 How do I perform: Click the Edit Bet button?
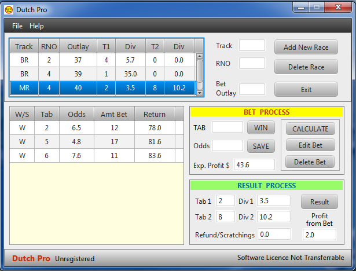point(310,145)
